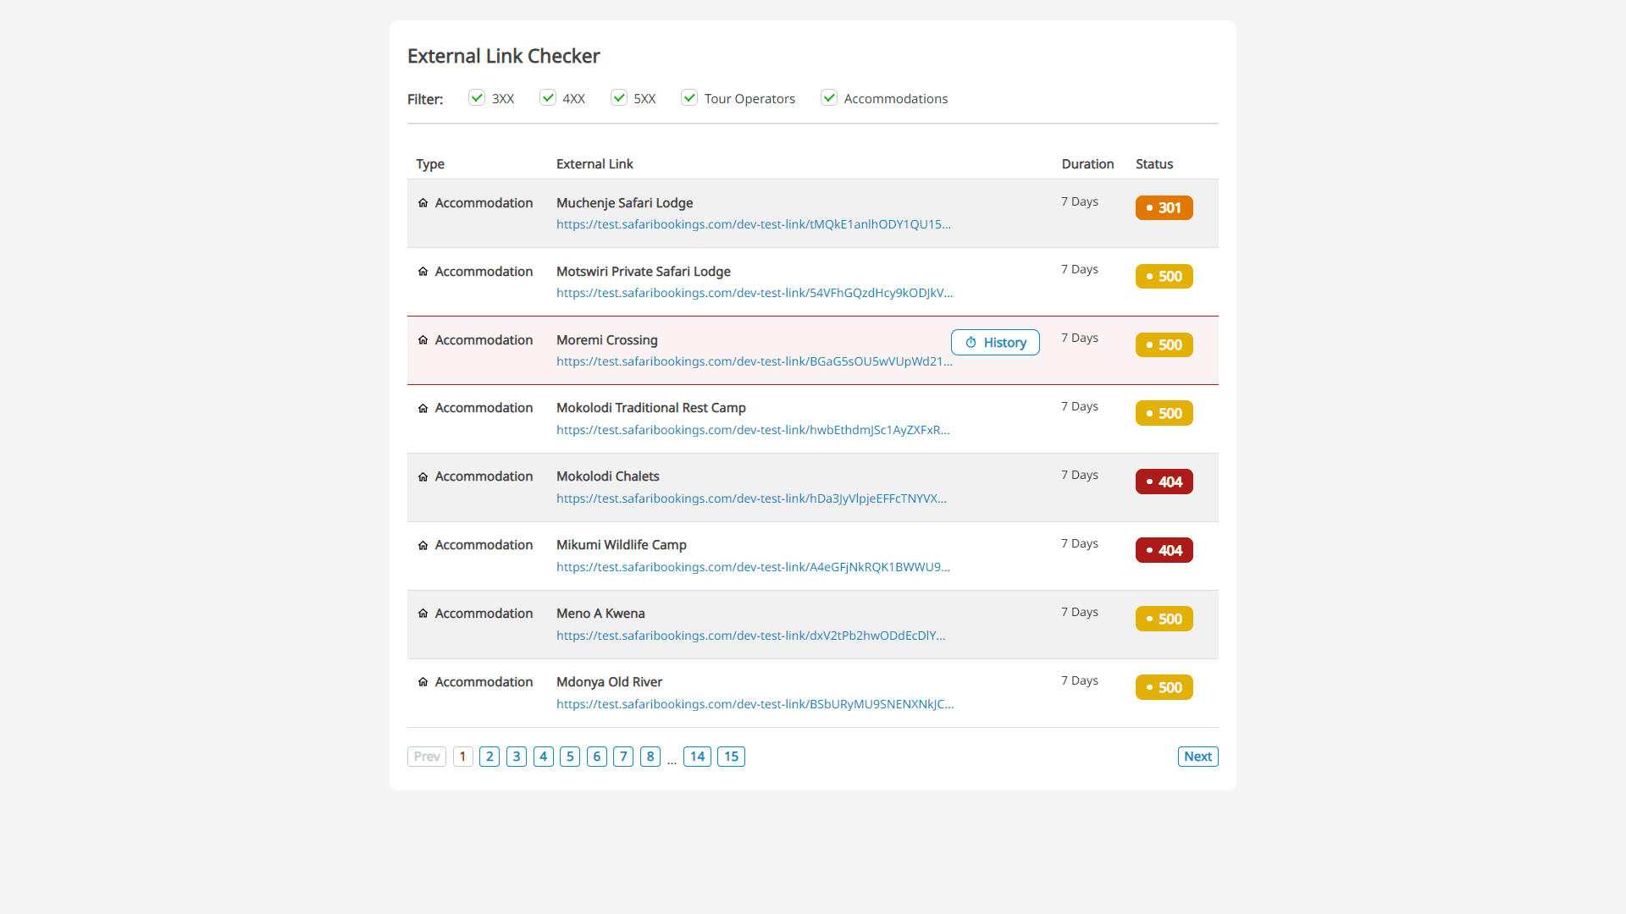Click the 404 status badge for Mikumi Wildlife Camp
Viewport: 1626px width, 914px height.
click(x=1164, y=549)
